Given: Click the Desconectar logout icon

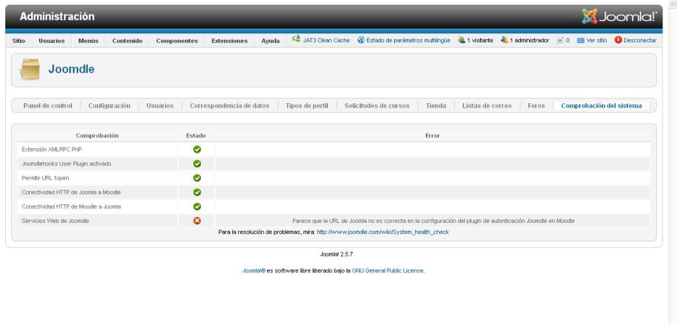Looking at the screenshot, I should coord(618,40).
